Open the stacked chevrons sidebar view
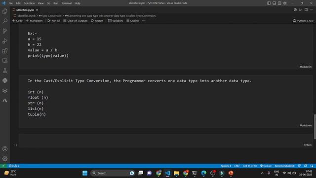 [x=5, y=90]
